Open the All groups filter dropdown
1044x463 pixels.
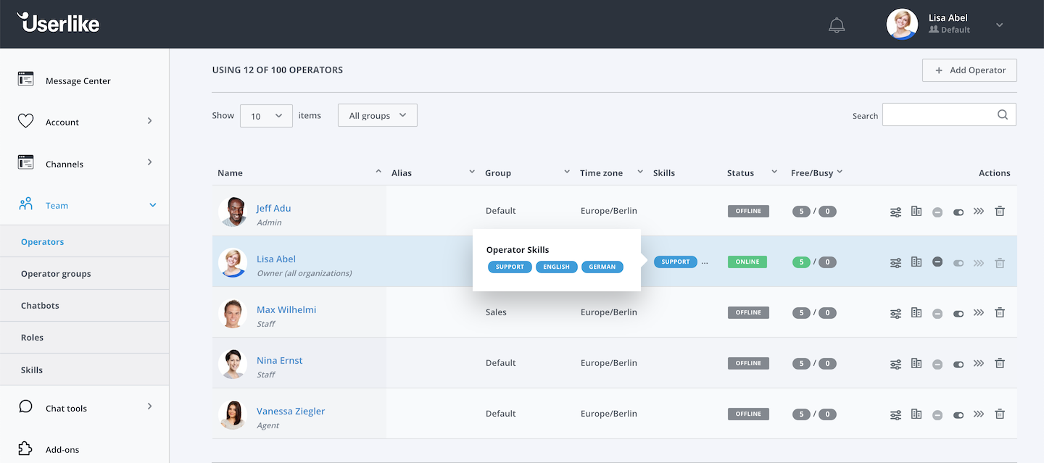pos(378,115)
